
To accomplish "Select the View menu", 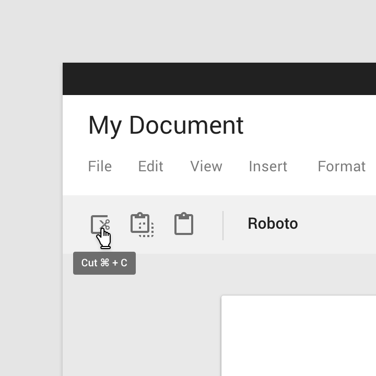I will 206,166.
